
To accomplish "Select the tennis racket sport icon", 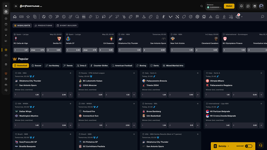I will click(57, 17).
